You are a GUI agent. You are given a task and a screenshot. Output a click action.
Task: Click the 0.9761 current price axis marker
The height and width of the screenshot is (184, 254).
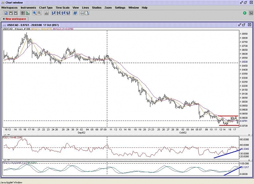click(244, 121)
